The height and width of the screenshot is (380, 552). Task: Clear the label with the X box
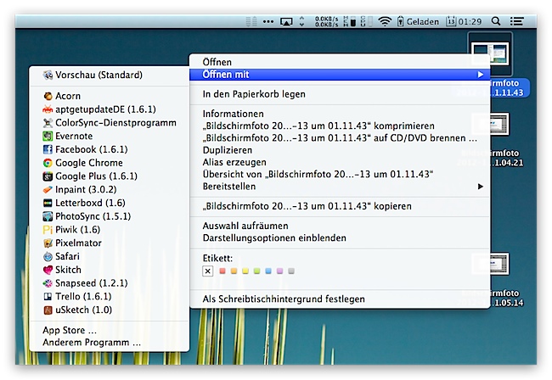tap(208, 271)
